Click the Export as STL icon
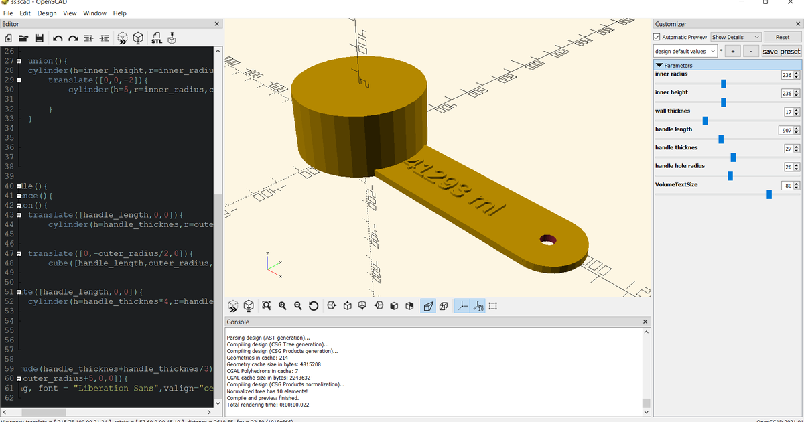 pyautogui.click(x=156, y=38)
